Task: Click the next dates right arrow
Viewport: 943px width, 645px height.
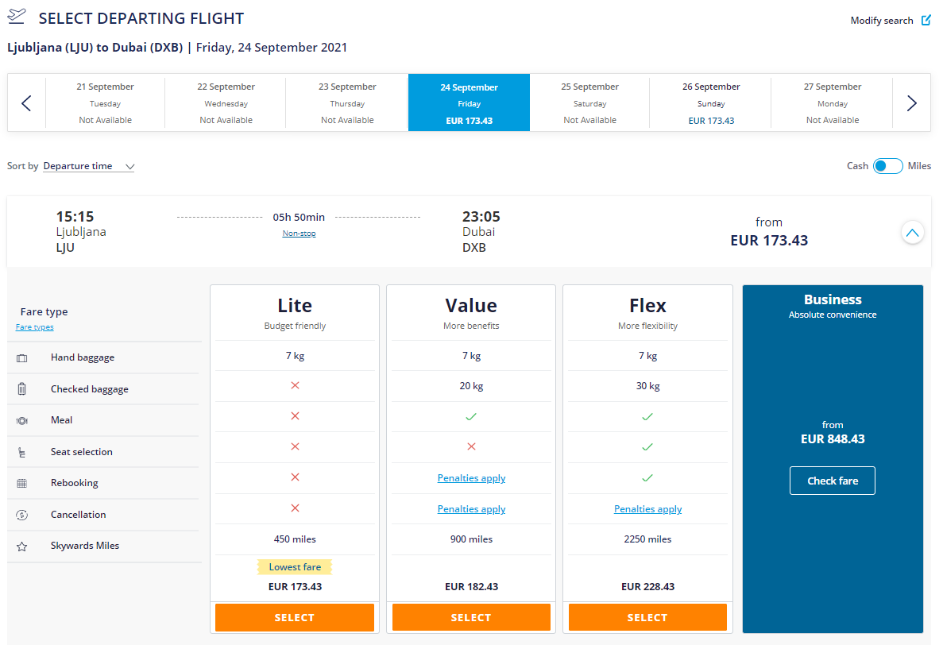Action: 911,102
